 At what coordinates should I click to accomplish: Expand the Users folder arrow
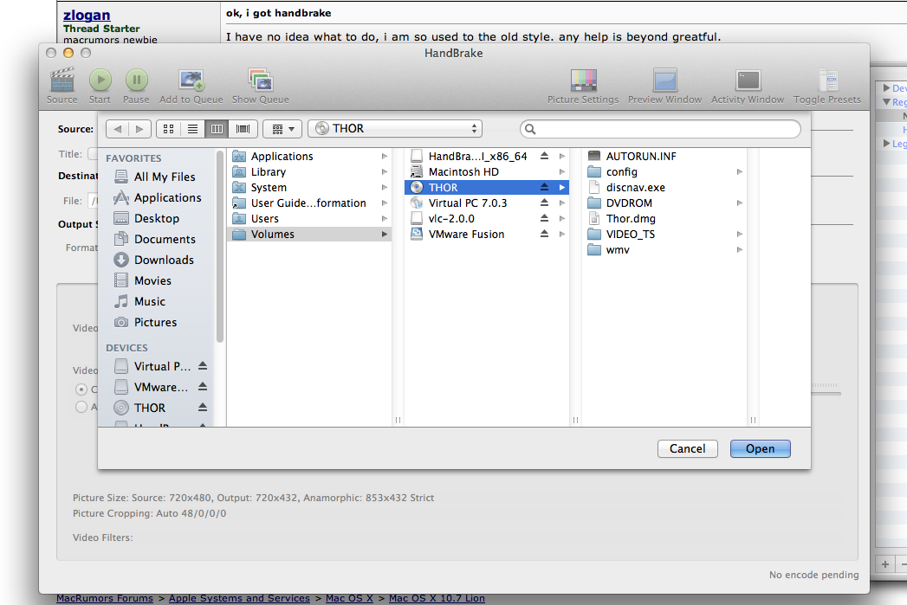coord(384,218)
